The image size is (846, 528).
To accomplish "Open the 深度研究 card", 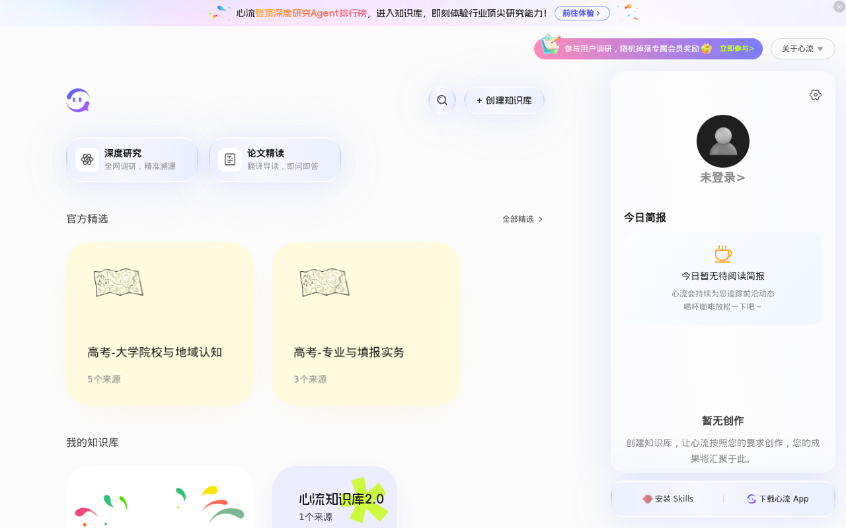I will pyautogui.click(x=132, y=160).
